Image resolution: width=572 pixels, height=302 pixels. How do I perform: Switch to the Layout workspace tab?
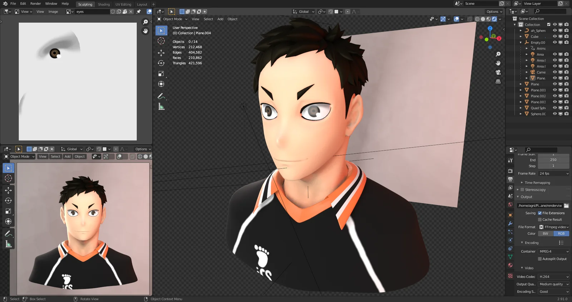[142, 4]
